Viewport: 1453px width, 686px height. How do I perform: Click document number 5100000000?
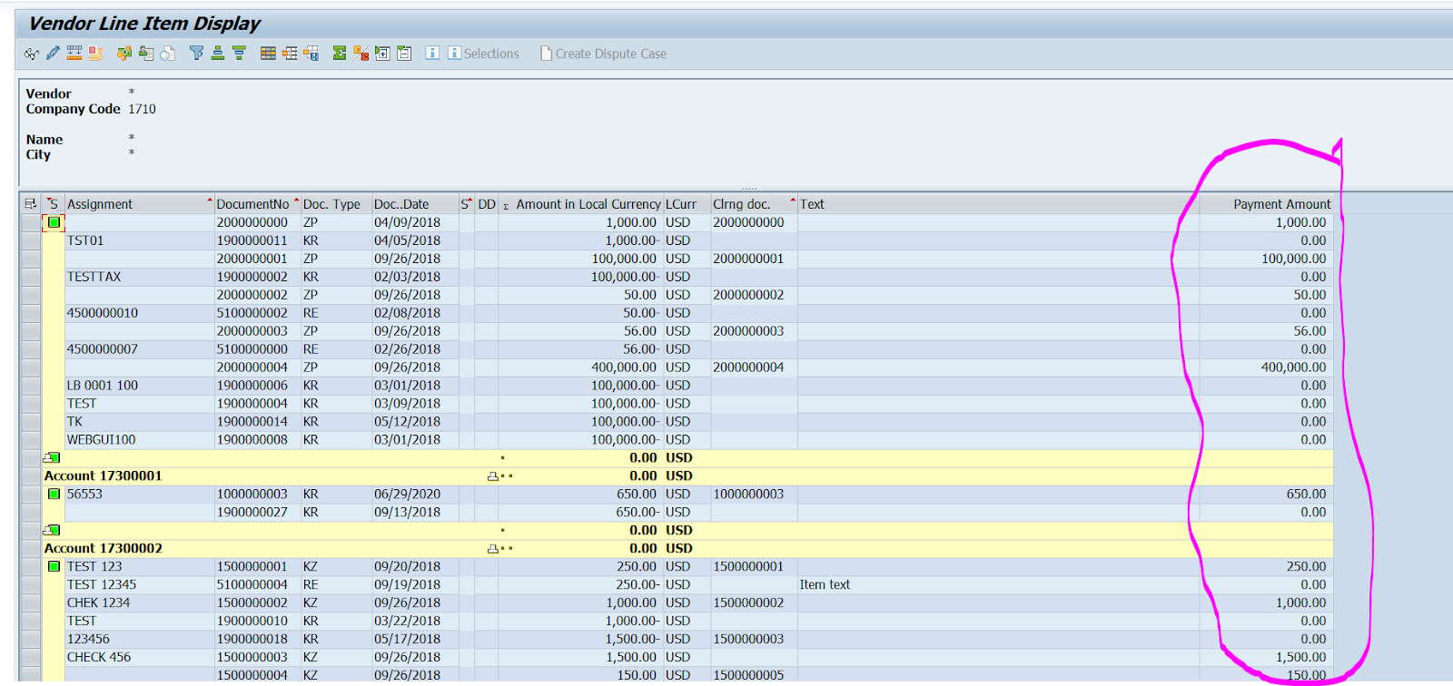(x=252, y=349)
